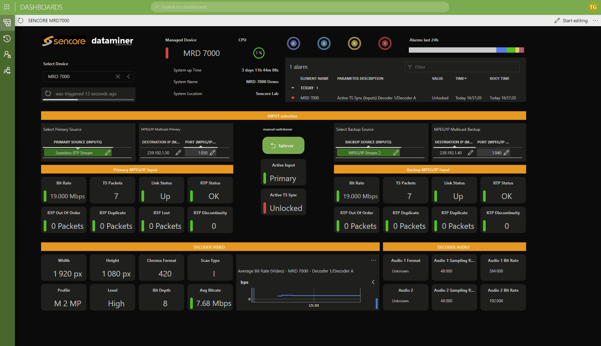The width and height of the screenshot is (601, 346).
Task: Click the trigger progress bar
Action: pyautogui.click(x=88, y=99)
